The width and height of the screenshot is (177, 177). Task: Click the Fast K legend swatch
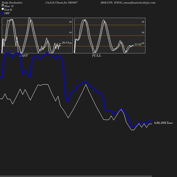tap(3, 9)
